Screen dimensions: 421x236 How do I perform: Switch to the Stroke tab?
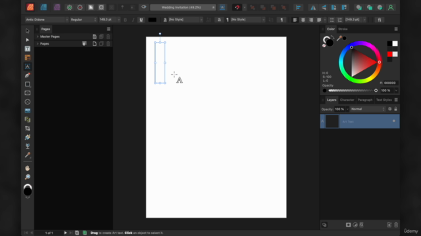[343, 29]
